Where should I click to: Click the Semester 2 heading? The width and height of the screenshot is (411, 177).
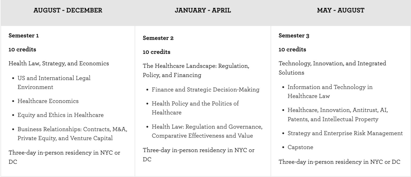158,38
